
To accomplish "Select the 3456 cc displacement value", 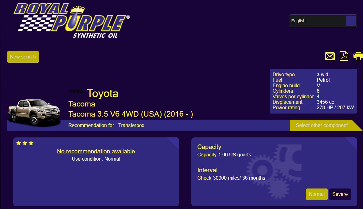I will click(x=325, y=102).
